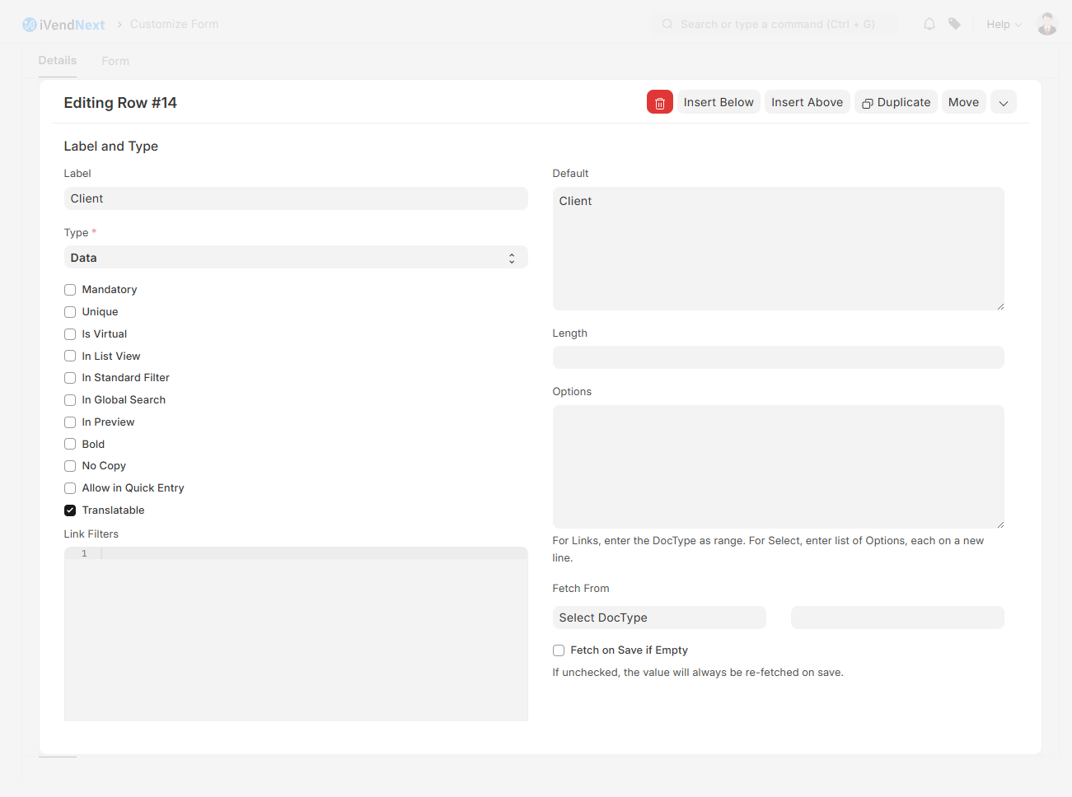Uncheck the Translatable checkbox
This screenshot has width=1072, height=797.
[x=69, y=510]
